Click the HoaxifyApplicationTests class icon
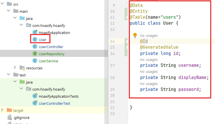This screenshot has width=215, height=124. tap(35, 96)
